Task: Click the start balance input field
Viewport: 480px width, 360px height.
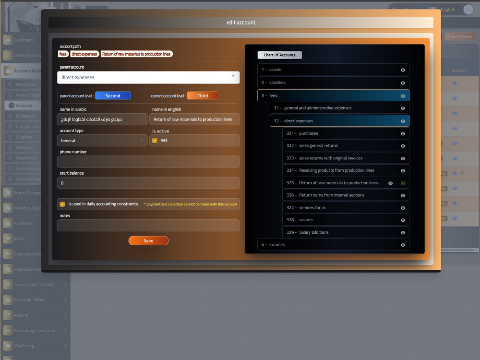Action: coord(148,183)
